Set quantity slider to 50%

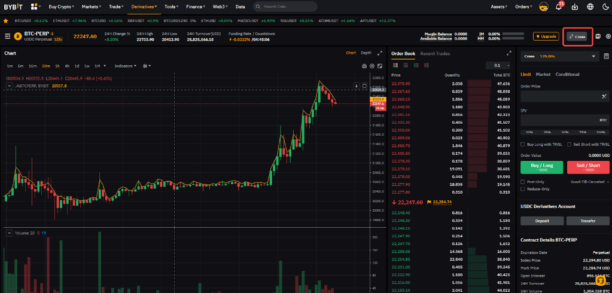click(x=564, y=132)
